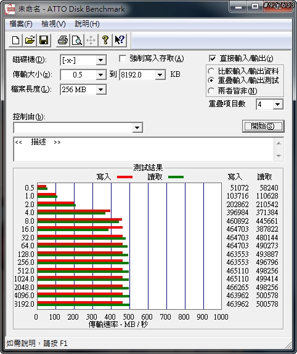
Task: Save results with the floppy disk icon
Action: coord(44,41)
